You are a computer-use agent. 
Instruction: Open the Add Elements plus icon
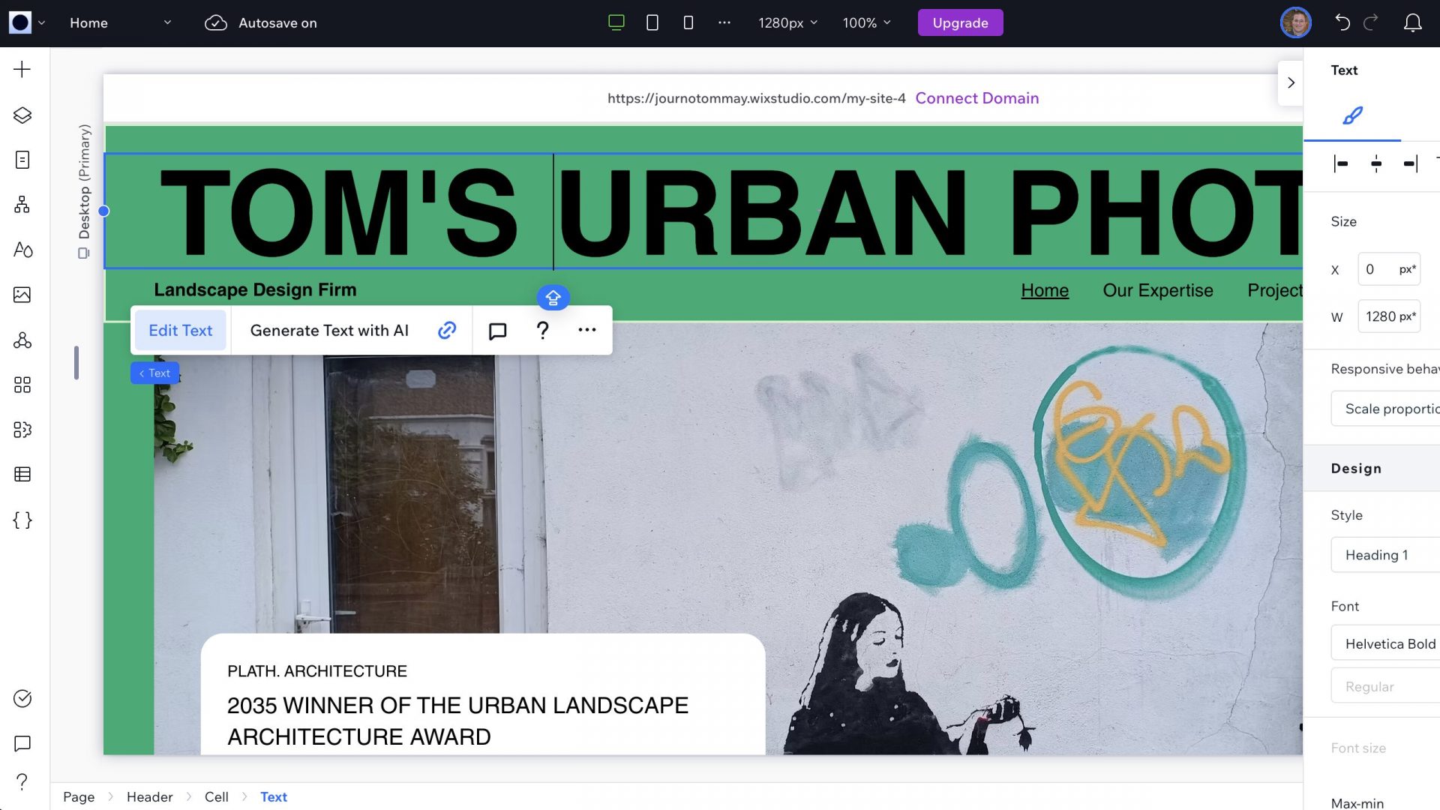coord(22,70)
